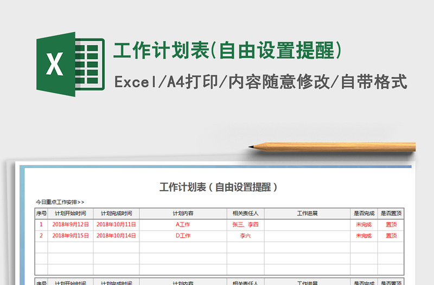Viewport: 434px width, 285px height.
Task: Click the finish date 2018年10月14日
Action: [116, 236]
